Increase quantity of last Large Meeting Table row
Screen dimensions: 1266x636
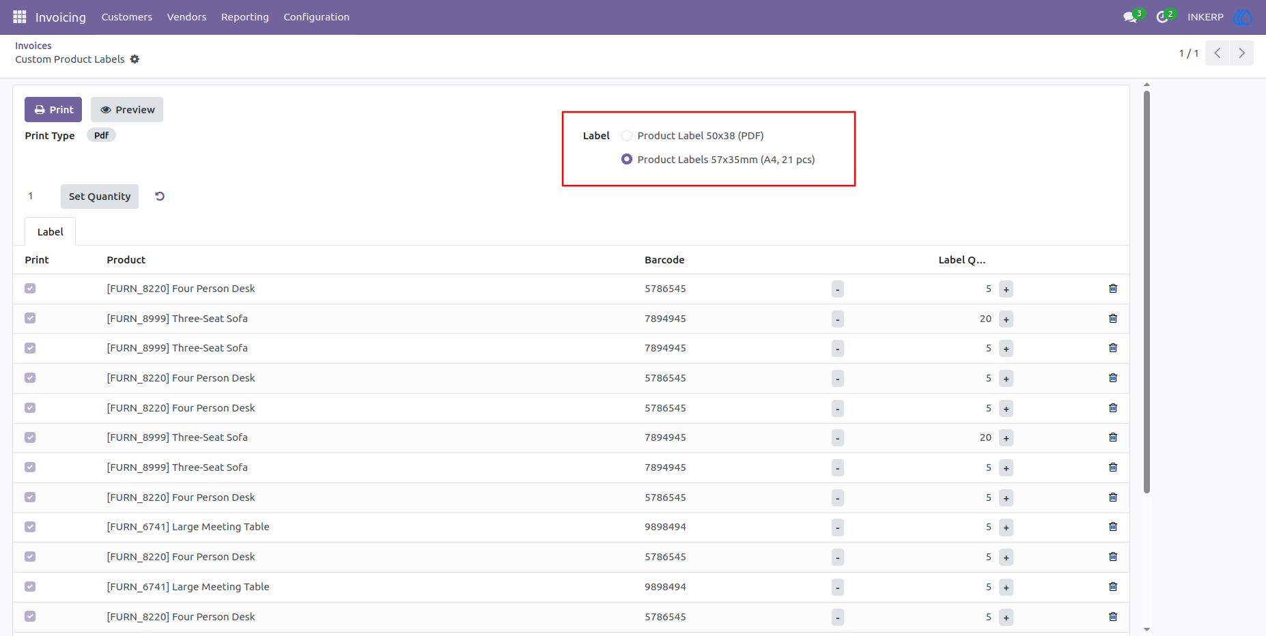[x=1006, y=588]
